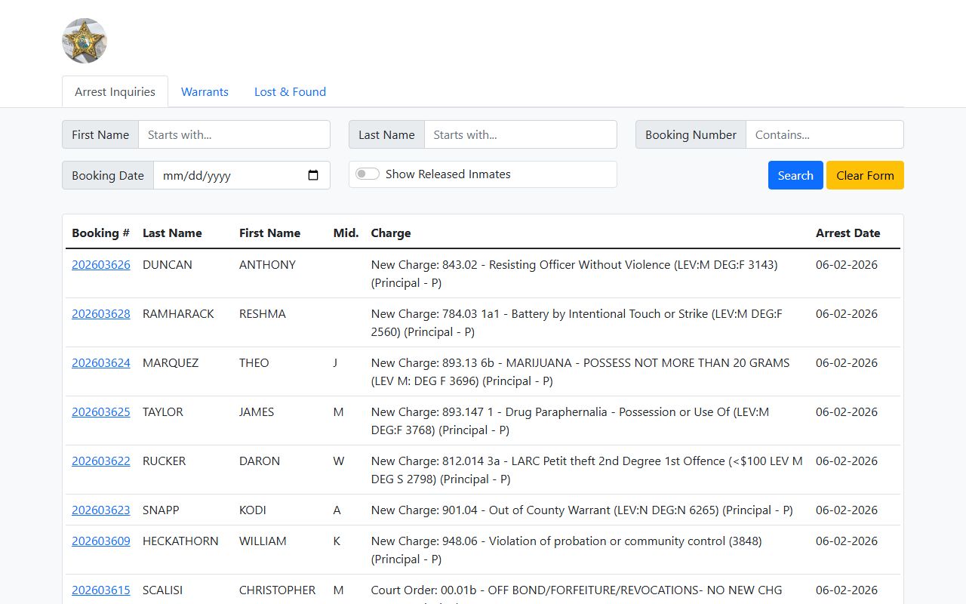Click first name CHRISTOPHER
Viewport: 966px width, 604px height.
click(277, 590)
